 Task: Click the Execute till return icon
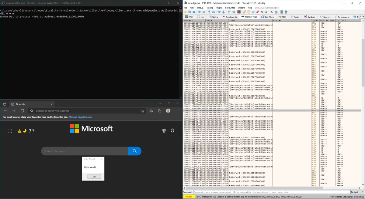[x=229, y=12]
